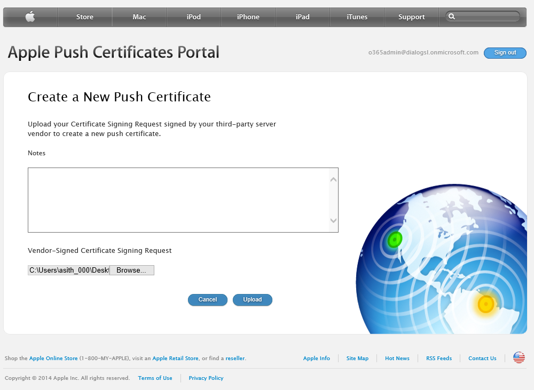Upload the signed certificate request
Viewport: 534px width, 390px height.
253,300
